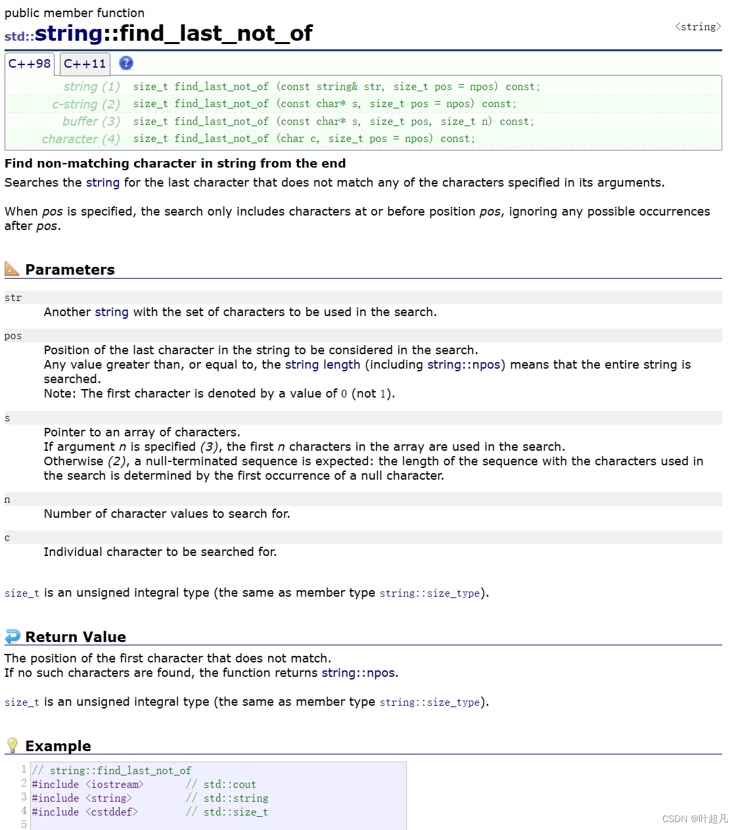Click the std:: namespace prefix in title

coord(19,36)
